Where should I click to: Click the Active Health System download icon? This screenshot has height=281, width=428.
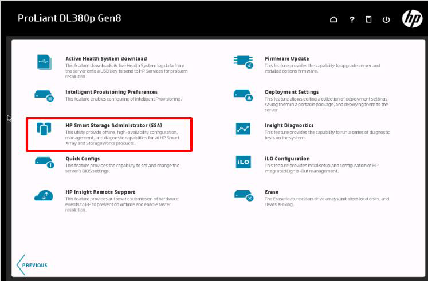point(44,62)
